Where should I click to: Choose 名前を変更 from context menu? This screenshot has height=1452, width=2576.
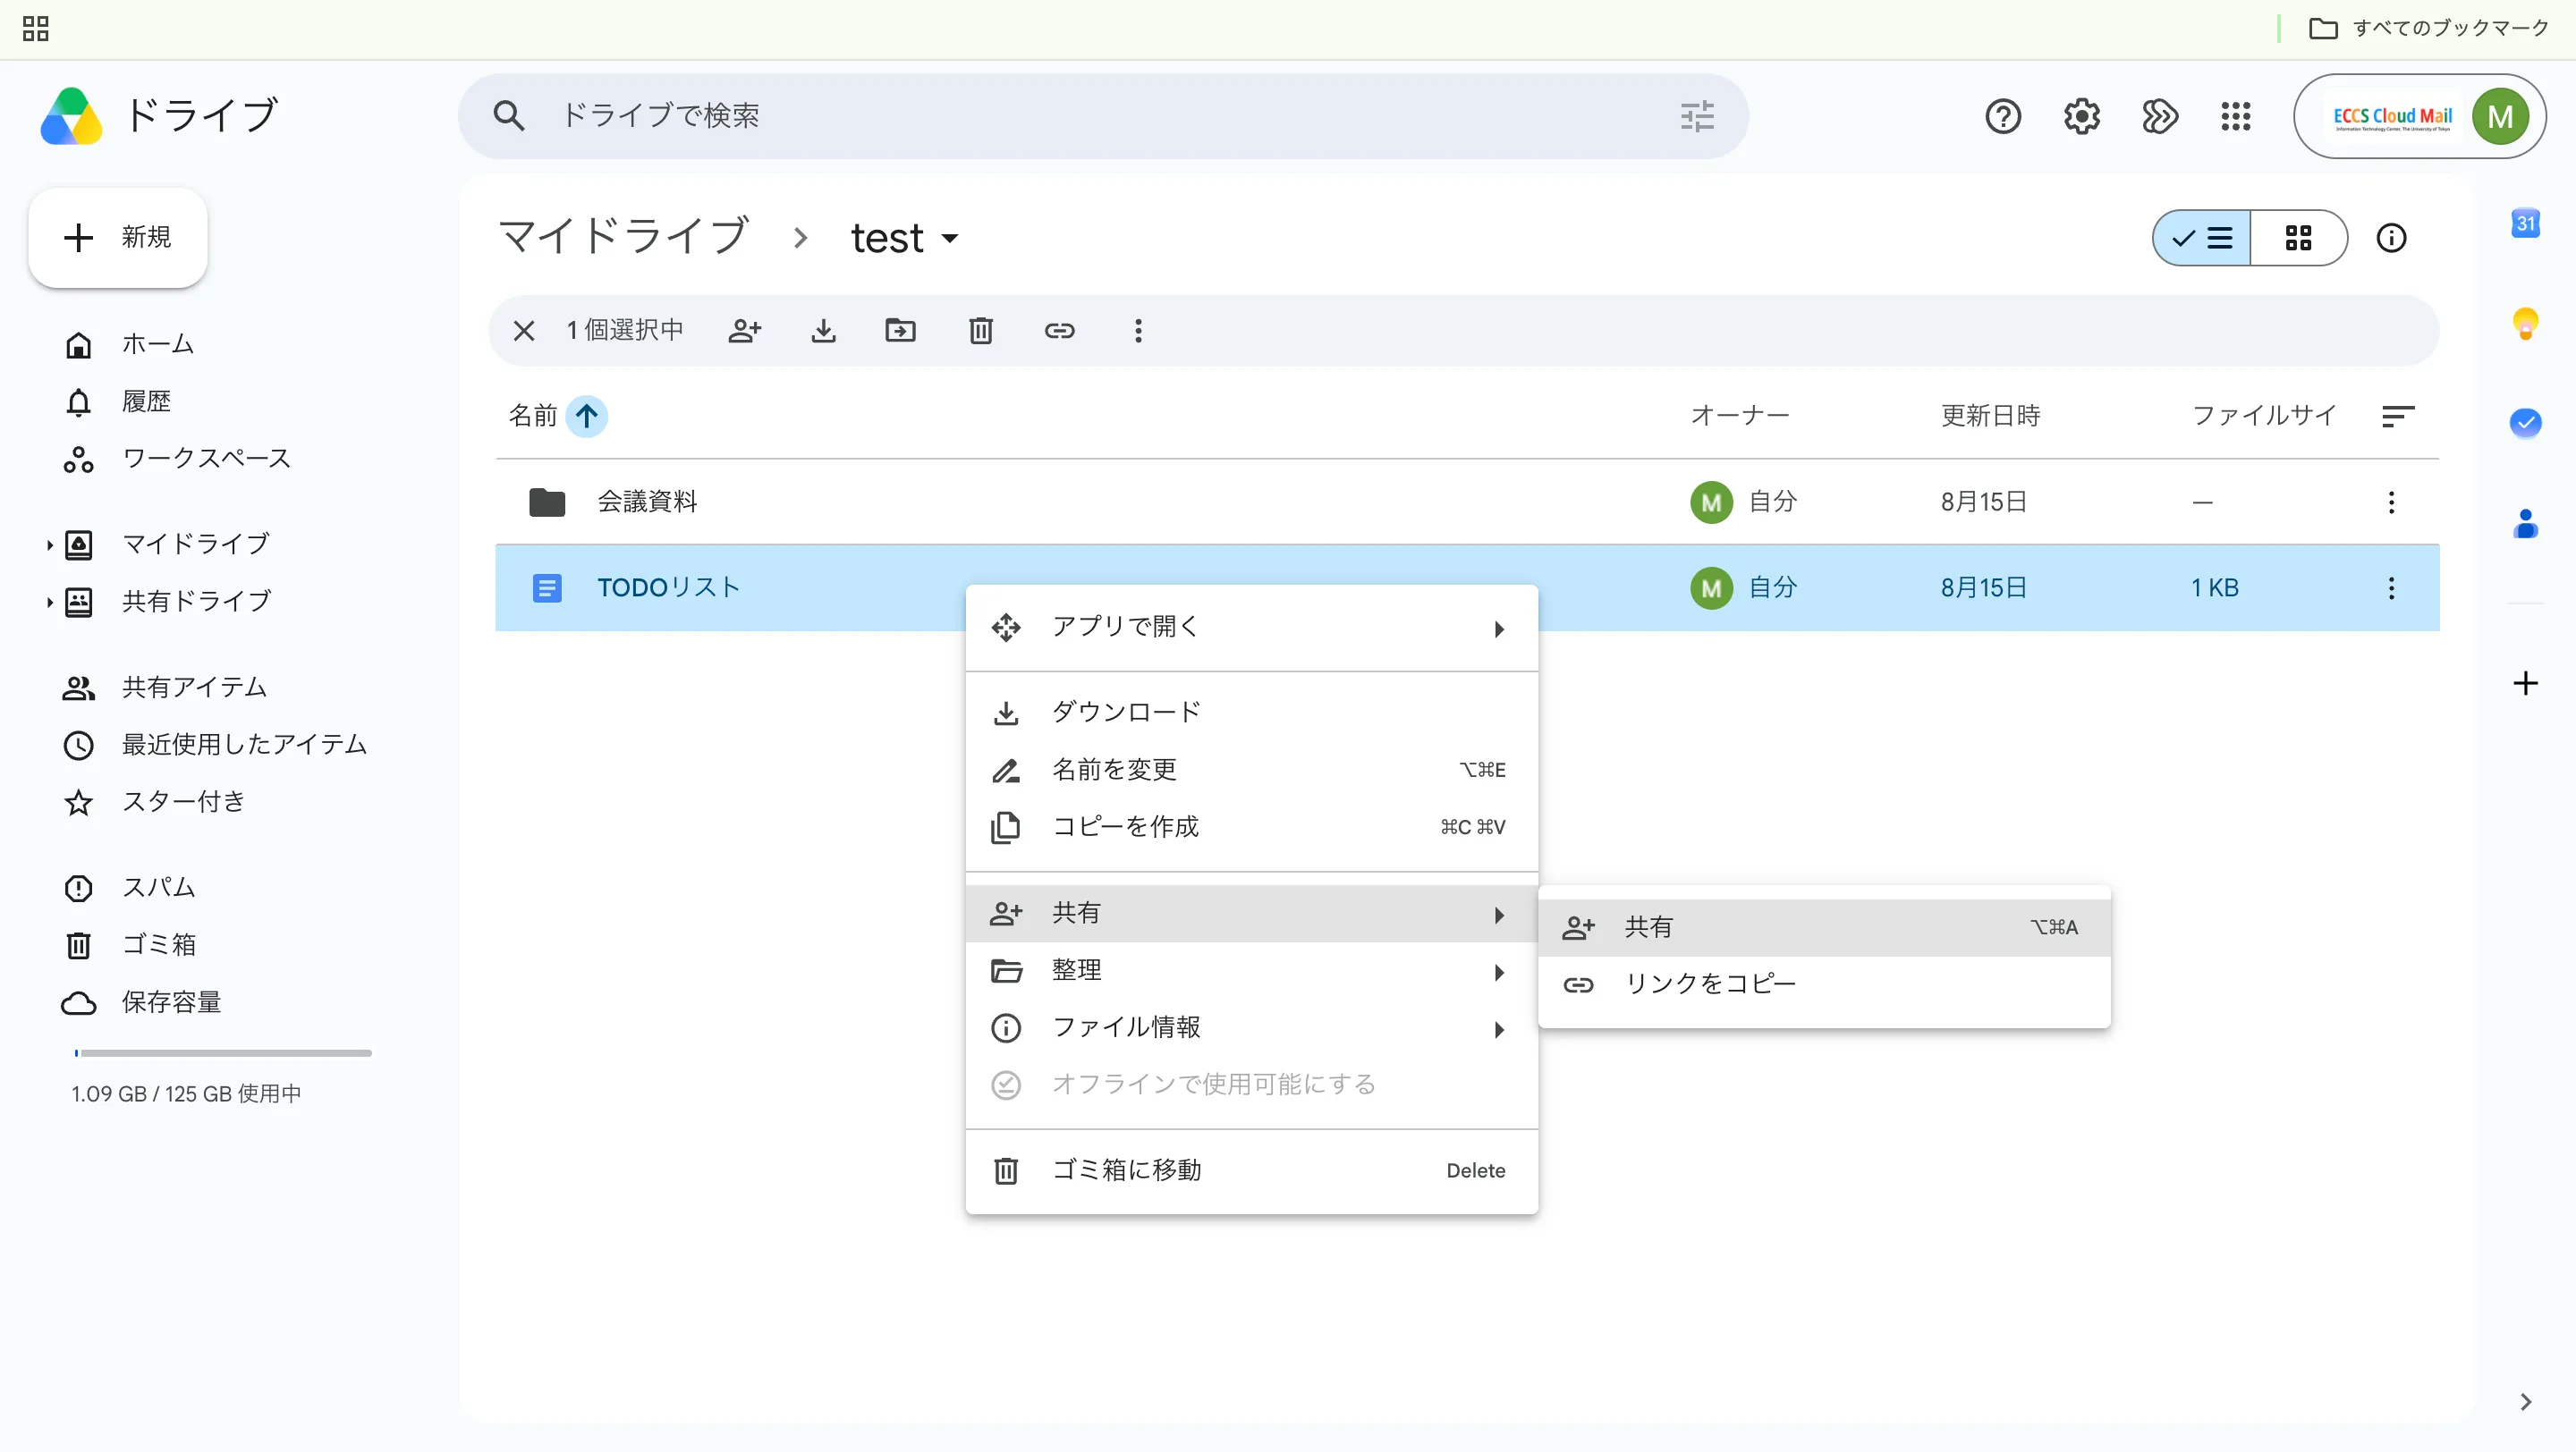click(x=1252, y=770)
